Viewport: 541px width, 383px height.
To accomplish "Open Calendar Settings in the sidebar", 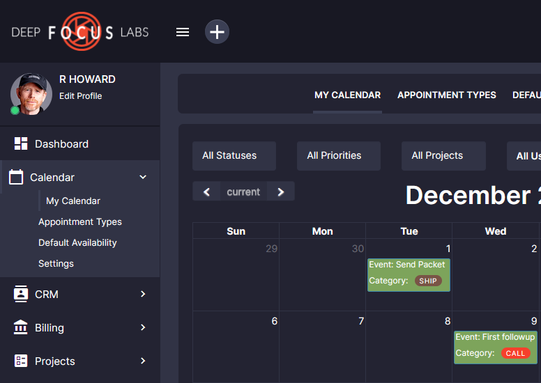I will (56, 263).
